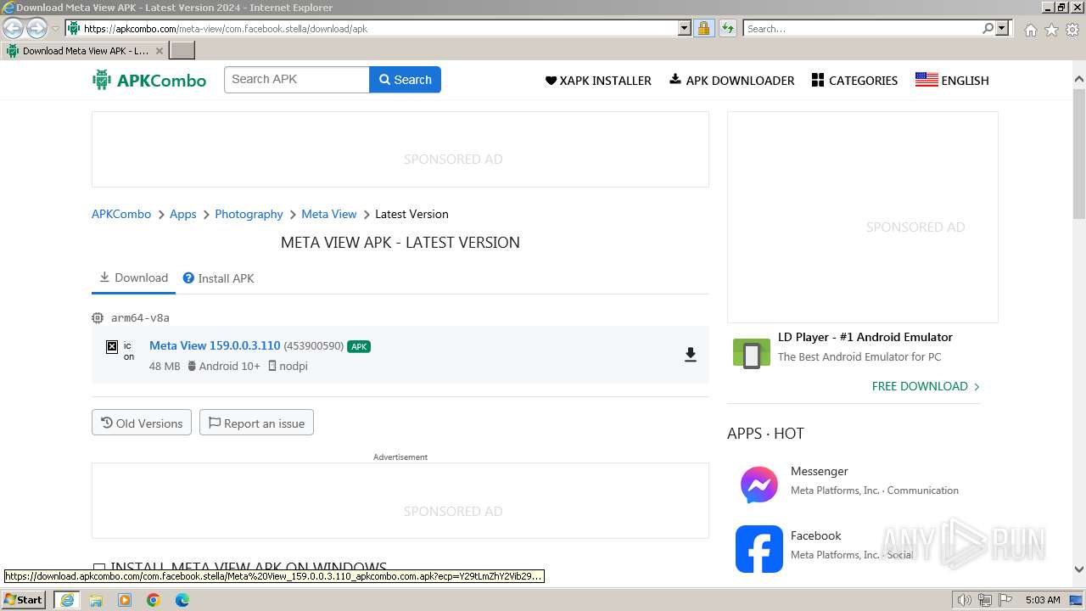This screenshot has width=1086, height=611.
Task: Click the volume speaker tray icon
Action: [965, 600]
